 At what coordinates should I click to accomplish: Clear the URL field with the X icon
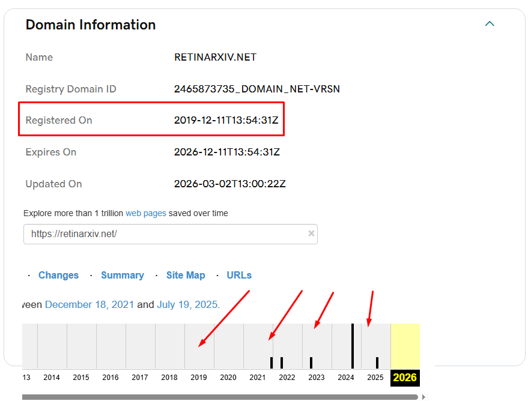[311, 234]
